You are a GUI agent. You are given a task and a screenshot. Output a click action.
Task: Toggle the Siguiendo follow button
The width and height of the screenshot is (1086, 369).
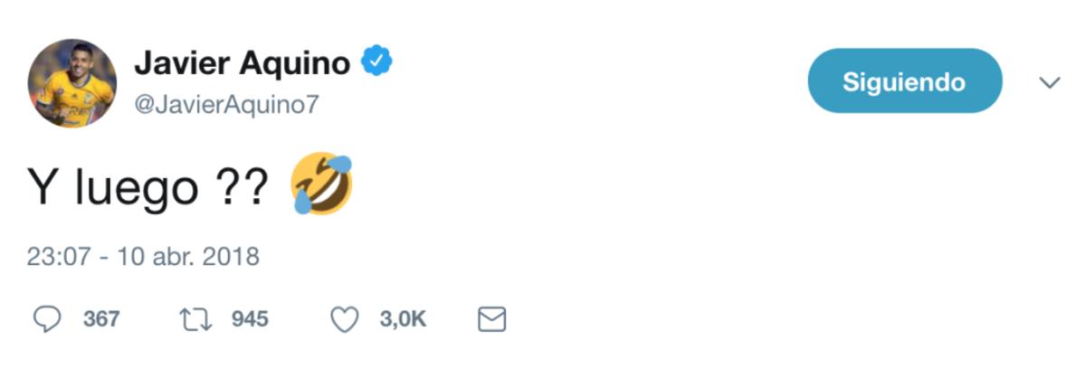(904, 81)
